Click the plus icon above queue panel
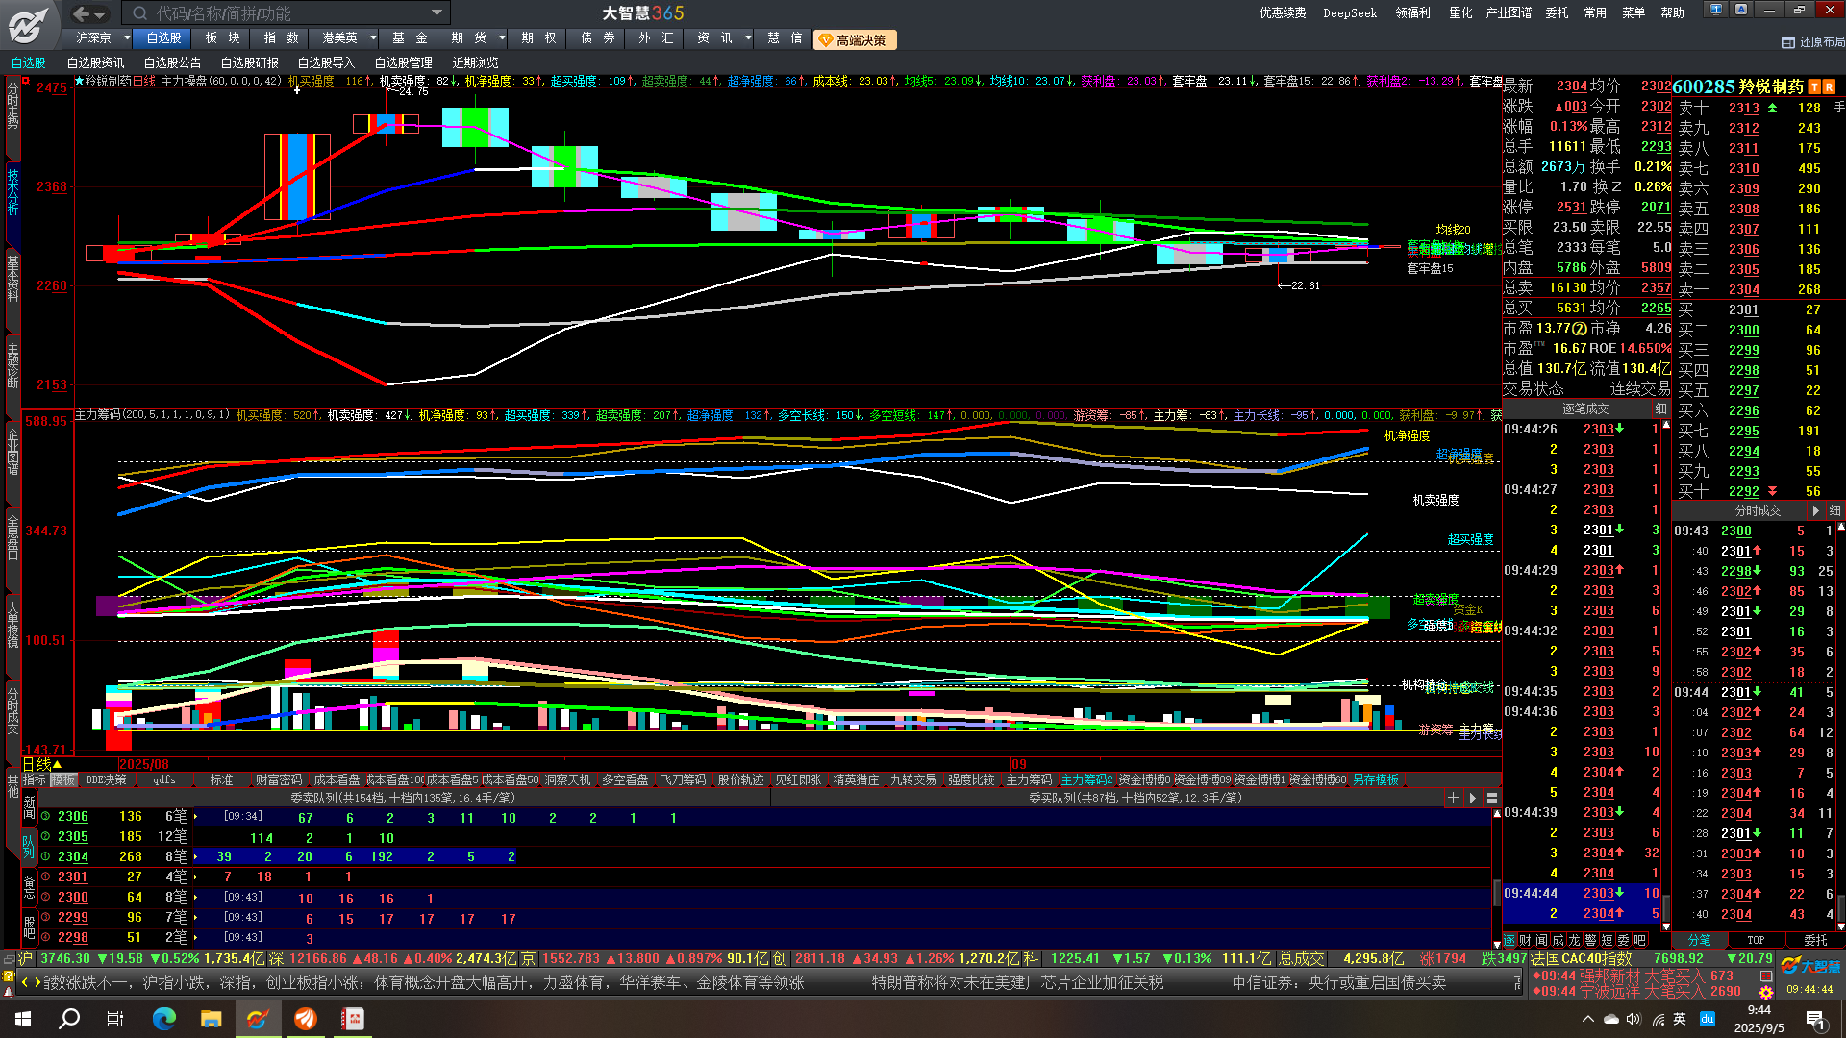This screenshot has width=1846, height=1038. [1453, 798]
